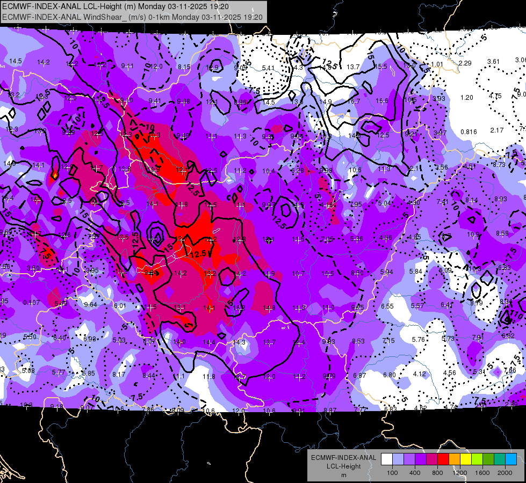Image resolution: width=526 pixels, height=483 pixels.
Task: Click the wind shear value '9.68'
Action: click(184, 101)
